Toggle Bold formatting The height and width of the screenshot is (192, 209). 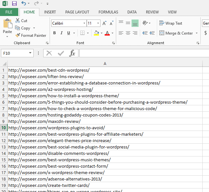coord(54,33)
